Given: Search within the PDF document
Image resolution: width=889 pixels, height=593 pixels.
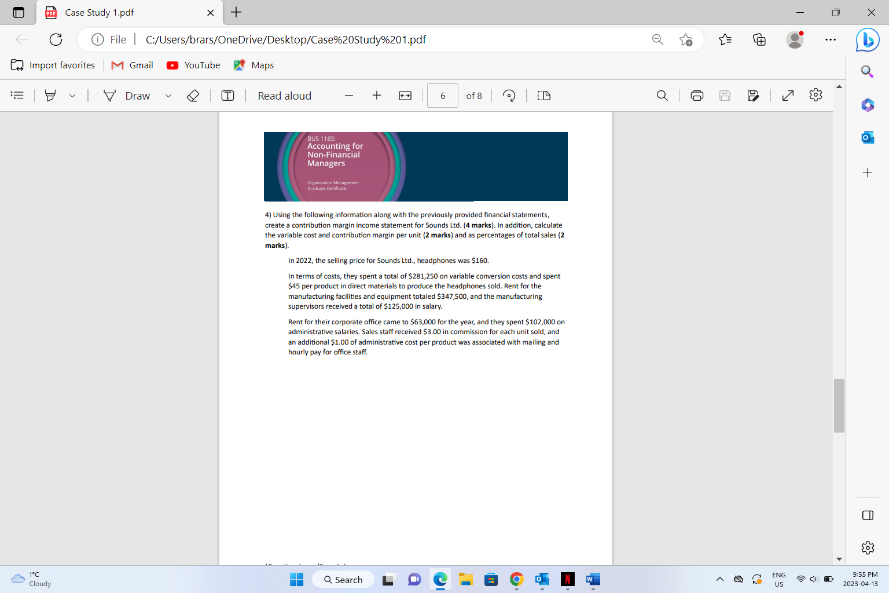Looking at the screenshot, I should click(x=662, y=96).
